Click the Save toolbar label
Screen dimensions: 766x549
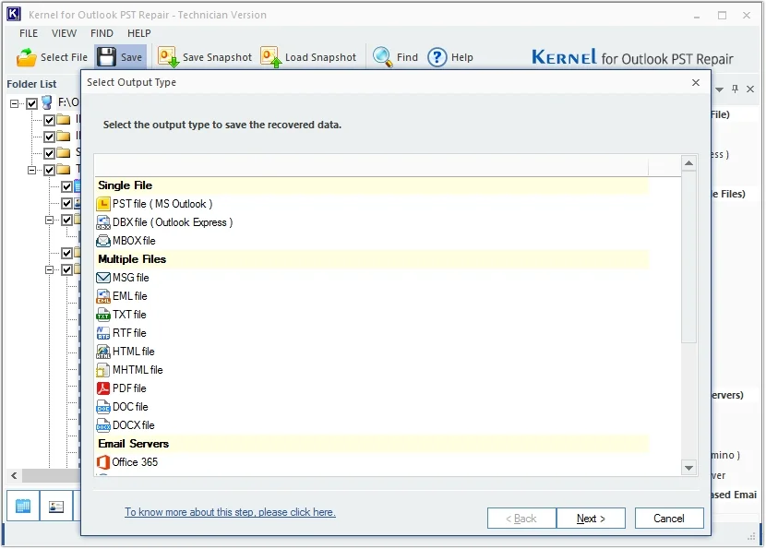131,57
